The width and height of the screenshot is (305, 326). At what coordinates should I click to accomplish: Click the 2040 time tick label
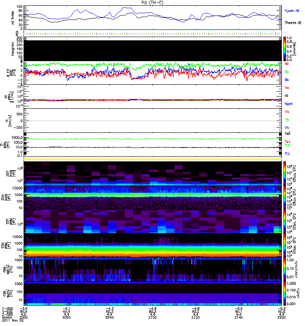click(109, 317)
